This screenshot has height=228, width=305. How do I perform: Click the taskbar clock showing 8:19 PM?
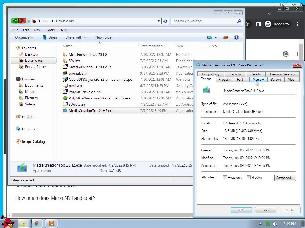(290, 224)
